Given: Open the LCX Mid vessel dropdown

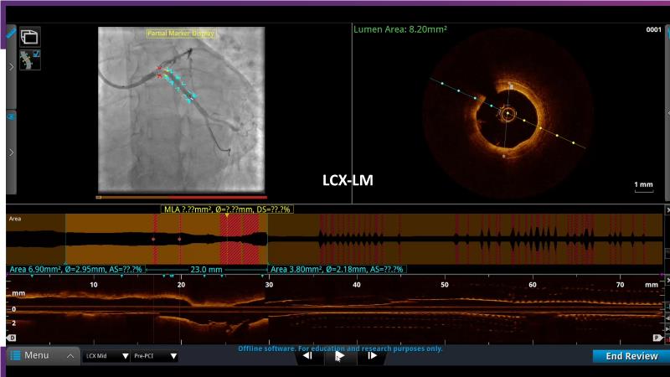Looking at the screenshot, I should [x=106, y=356].
